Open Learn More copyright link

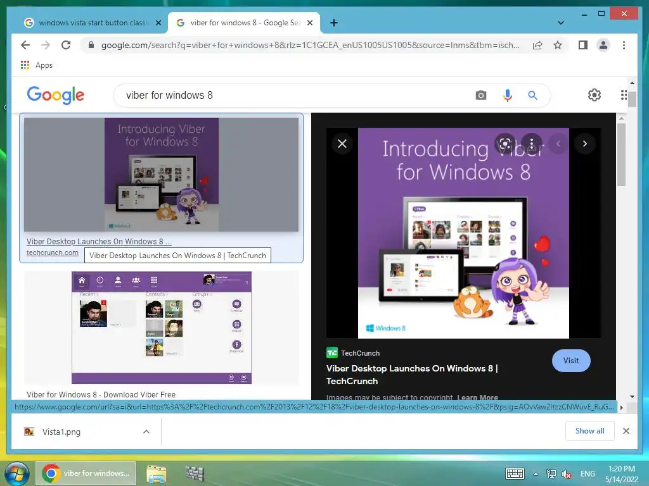click(x=477, y=397)
